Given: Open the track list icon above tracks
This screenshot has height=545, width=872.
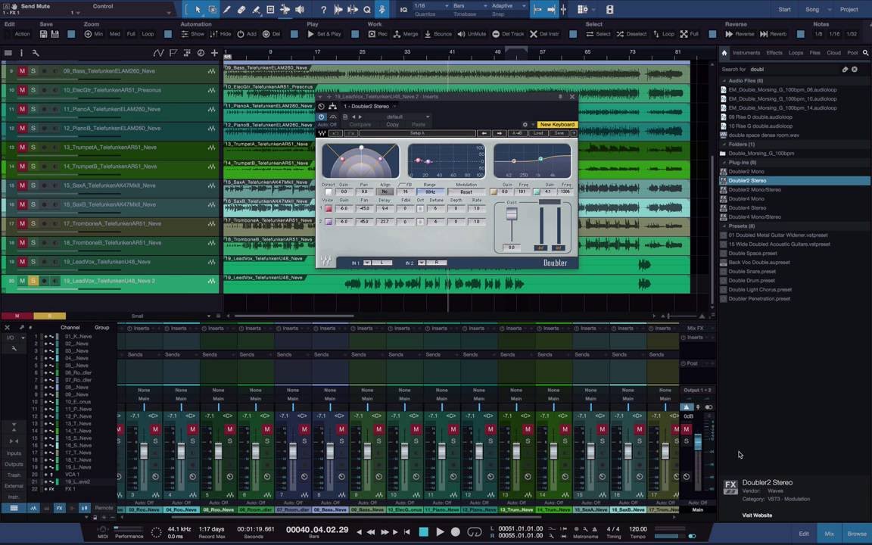Looking at the screenshot, I should (x=8, y=53).
